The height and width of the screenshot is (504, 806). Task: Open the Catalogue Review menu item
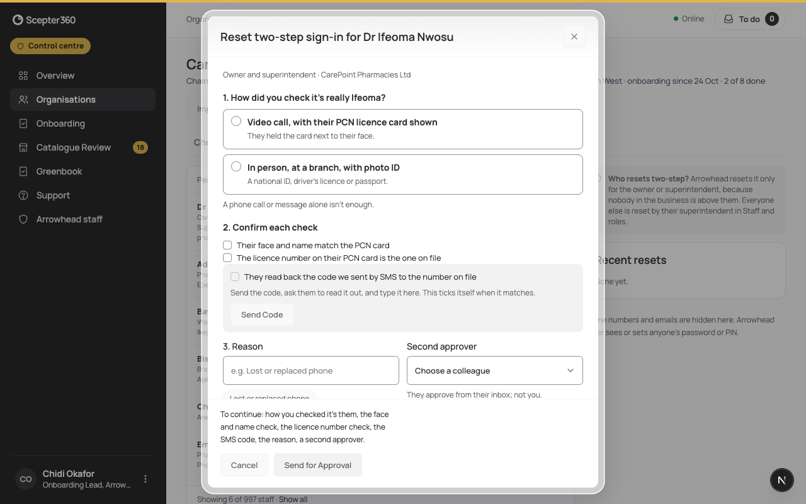(82, 147)
